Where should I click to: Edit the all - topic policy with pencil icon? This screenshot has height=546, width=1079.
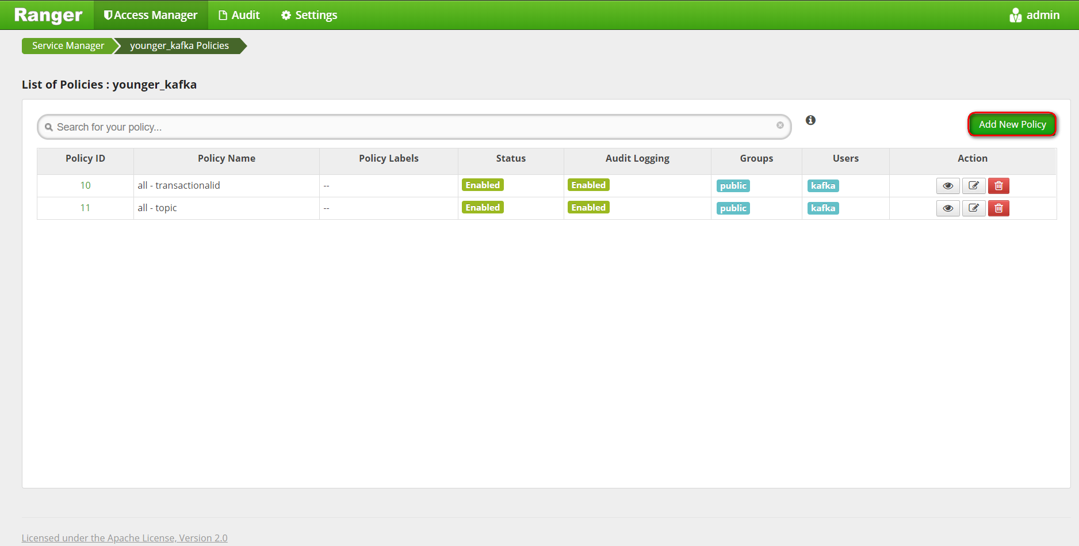pyautogui.click(x=973, y=208)
